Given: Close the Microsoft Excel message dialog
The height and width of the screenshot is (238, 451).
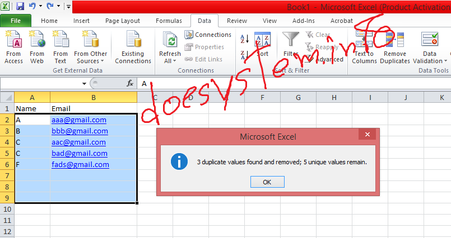Looking at the screenshot, I should (368, 134).
